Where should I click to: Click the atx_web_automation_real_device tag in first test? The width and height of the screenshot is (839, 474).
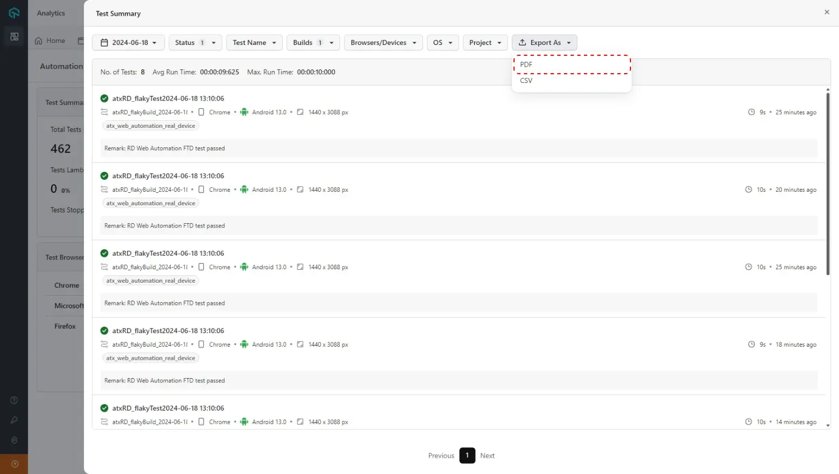[151, 126]
